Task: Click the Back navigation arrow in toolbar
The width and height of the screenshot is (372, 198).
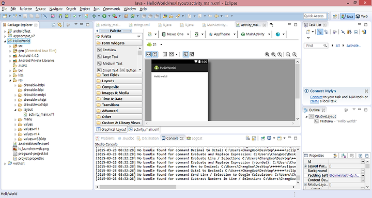Action: click(216, 16)
